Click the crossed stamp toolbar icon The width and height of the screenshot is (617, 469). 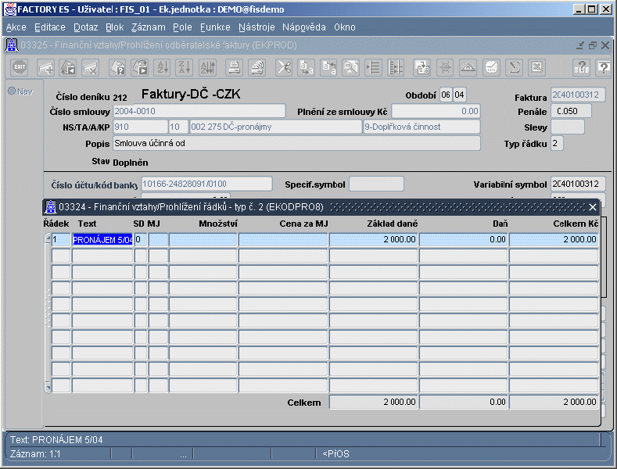point(536,68)
